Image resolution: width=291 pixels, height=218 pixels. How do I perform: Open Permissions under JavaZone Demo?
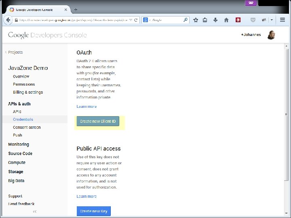point(24,84)
